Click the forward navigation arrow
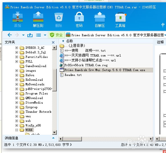Screen dimensions: 166x153 [17, 35]
